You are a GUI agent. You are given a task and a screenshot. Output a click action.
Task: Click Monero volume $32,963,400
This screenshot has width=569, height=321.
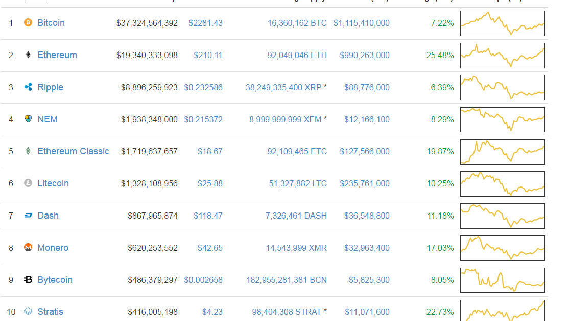point(367,248)
